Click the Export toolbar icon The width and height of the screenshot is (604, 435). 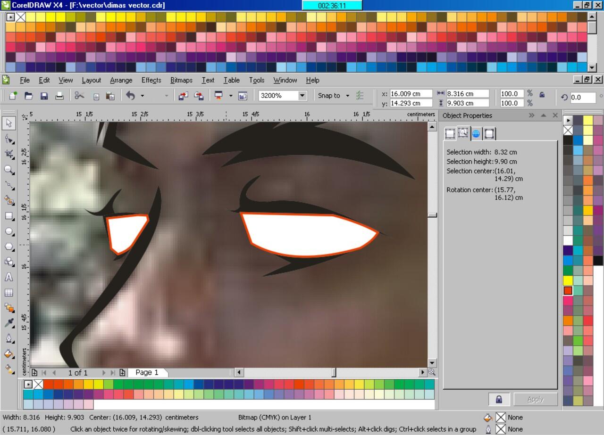pos(199,96)
